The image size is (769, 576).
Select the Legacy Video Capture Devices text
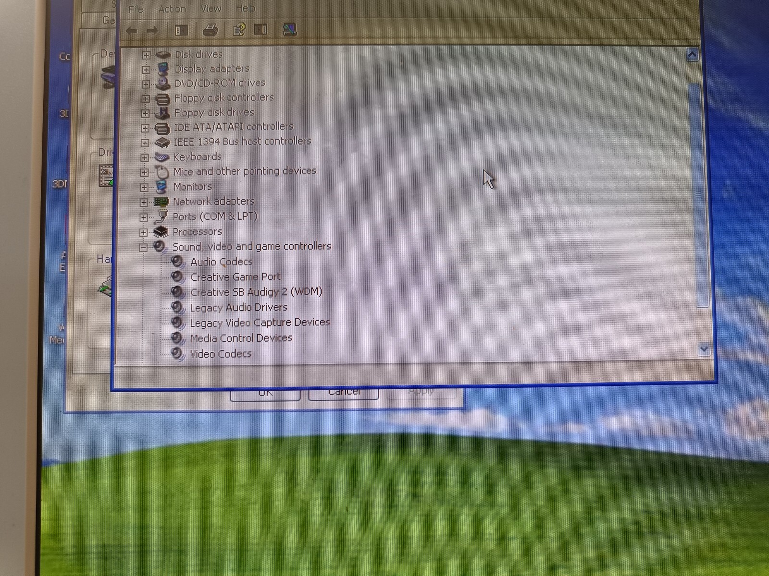pos(260,323)
